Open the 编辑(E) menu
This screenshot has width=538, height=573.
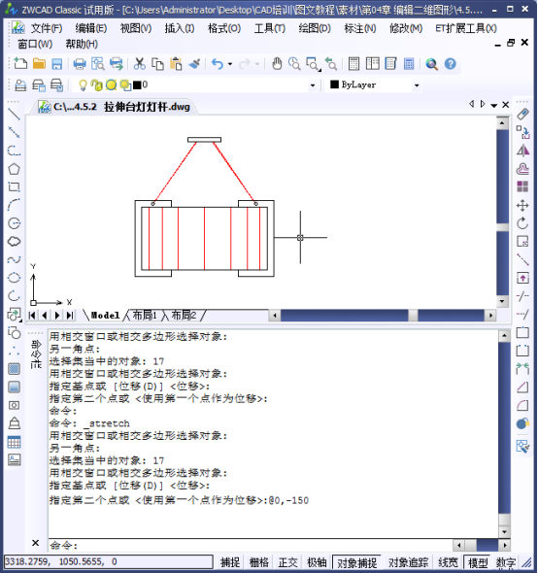[91, 28]
